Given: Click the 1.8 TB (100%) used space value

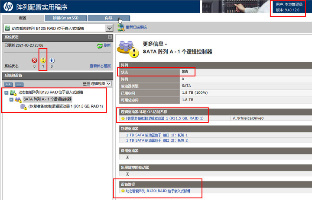Looking at the screenshot, I should (195, 93).
